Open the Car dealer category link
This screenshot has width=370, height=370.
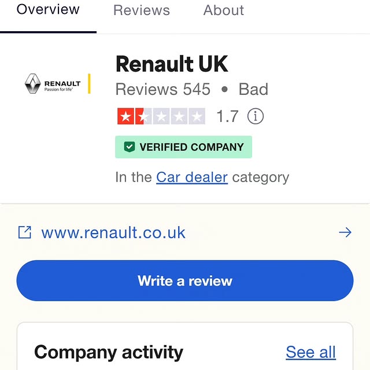192,177
